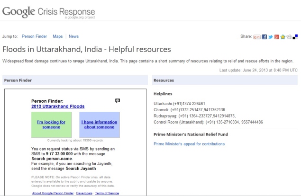Share the page via Google +1 button
The width and height of the screenshot is (301, 196).
coord(257,37)
